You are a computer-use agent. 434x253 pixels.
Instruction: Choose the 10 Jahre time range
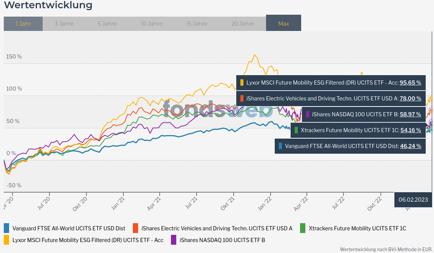pos(152,23)
